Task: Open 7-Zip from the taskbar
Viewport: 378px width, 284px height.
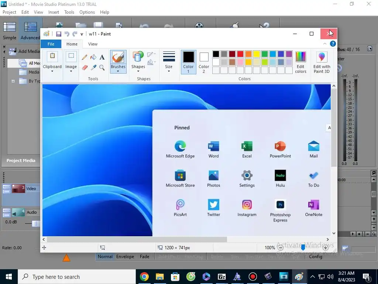Action: coord(221,277)
